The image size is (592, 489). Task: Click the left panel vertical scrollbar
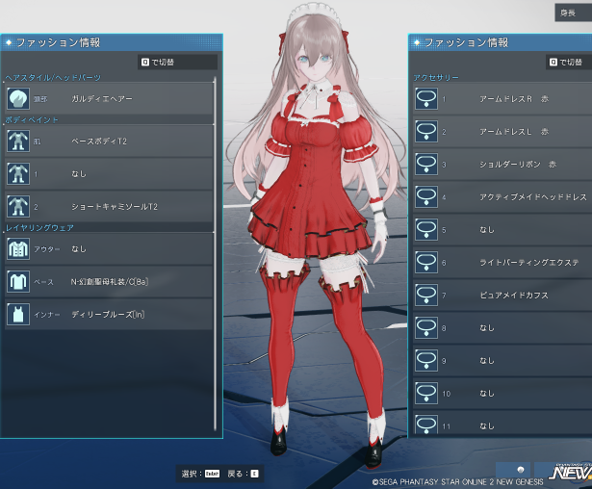215,253
